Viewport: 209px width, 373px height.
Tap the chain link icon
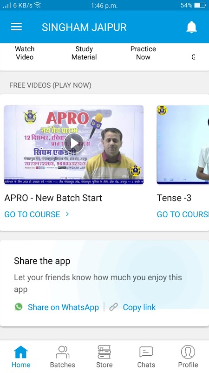click(x=113, y=307)
